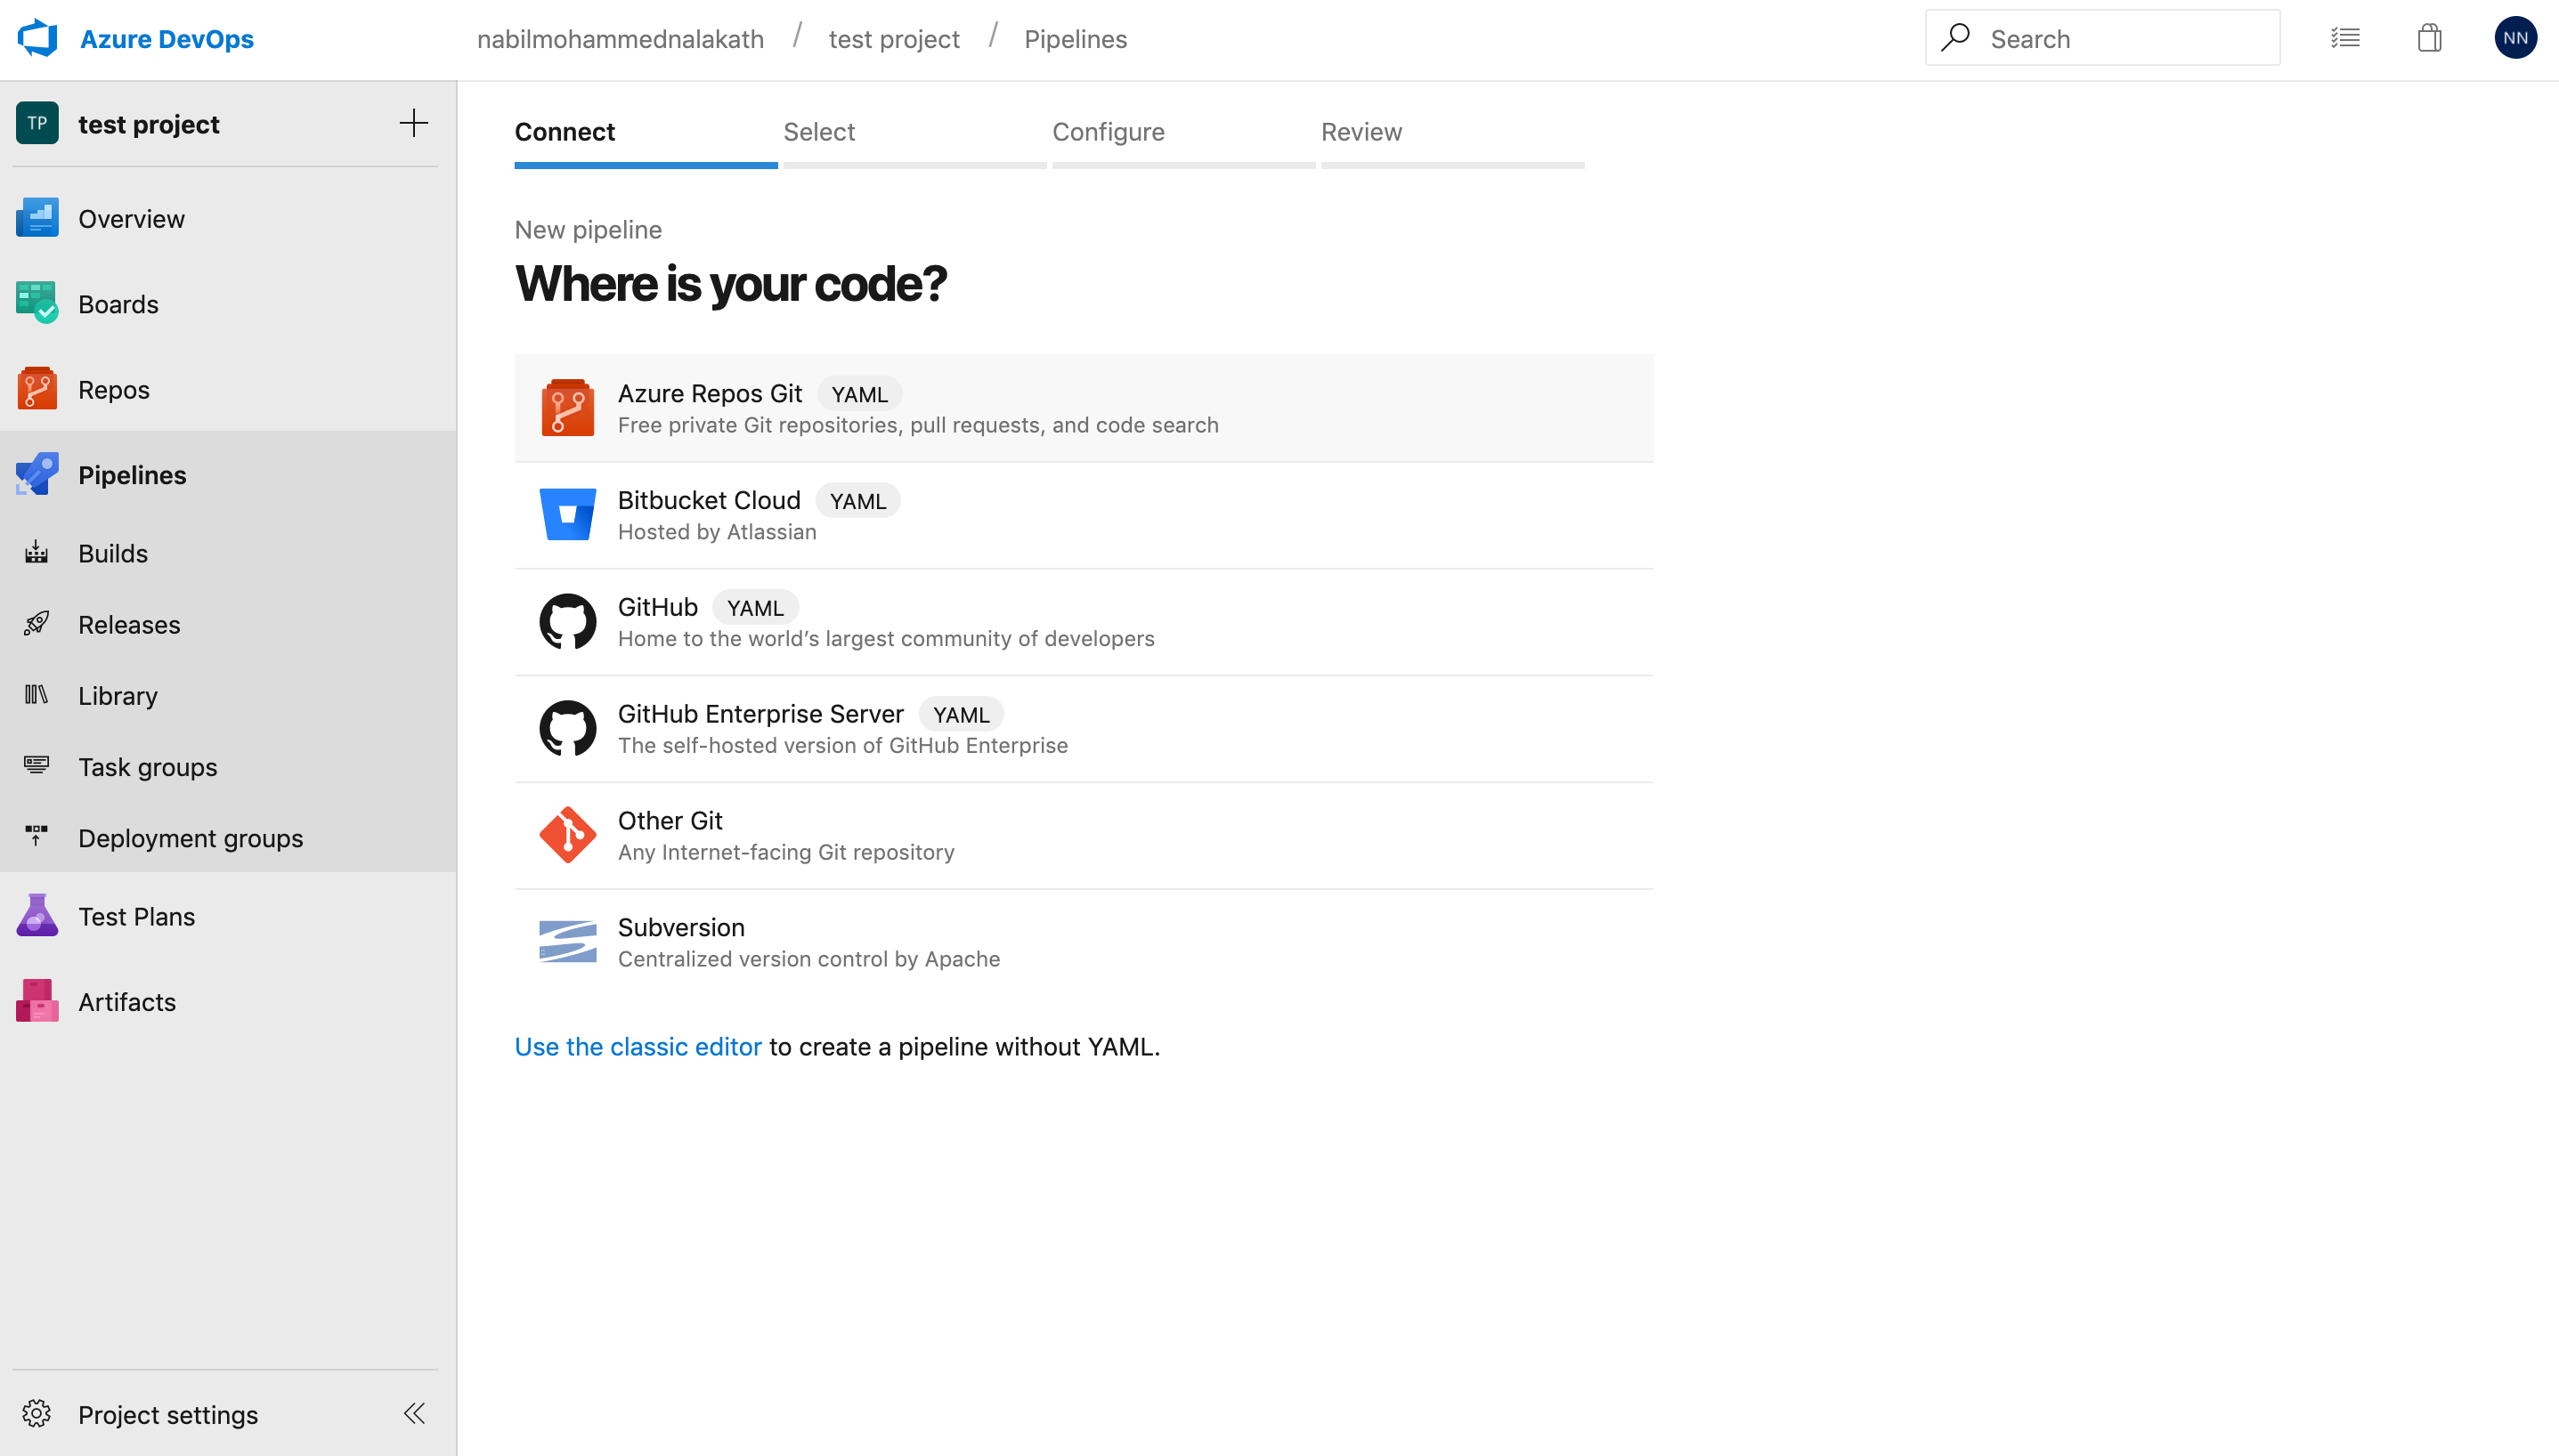Collapse the sidebar with double-chevron icon

(414, 1413)
